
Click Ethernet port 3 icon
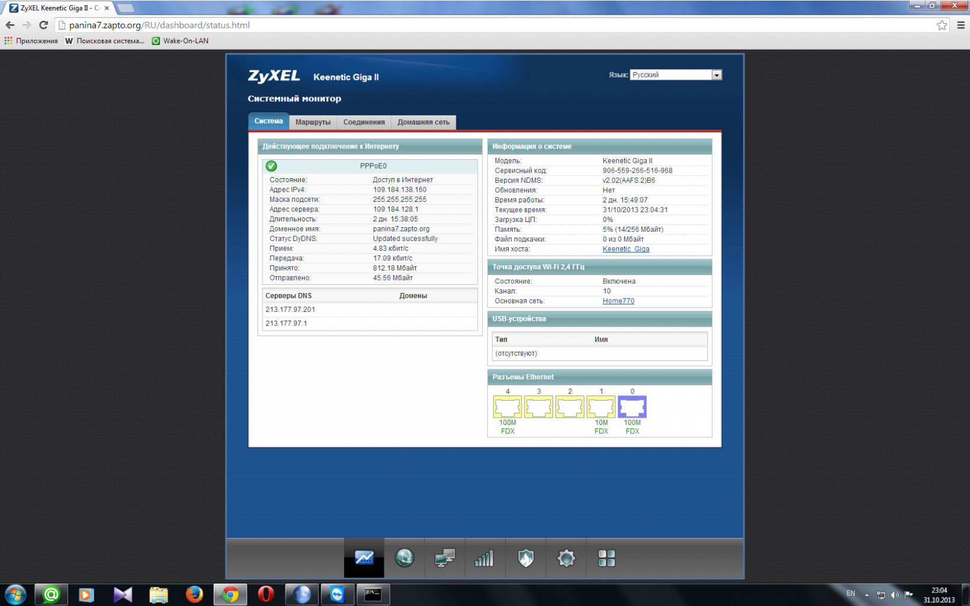pyautogui.click(x=539, y=407)
